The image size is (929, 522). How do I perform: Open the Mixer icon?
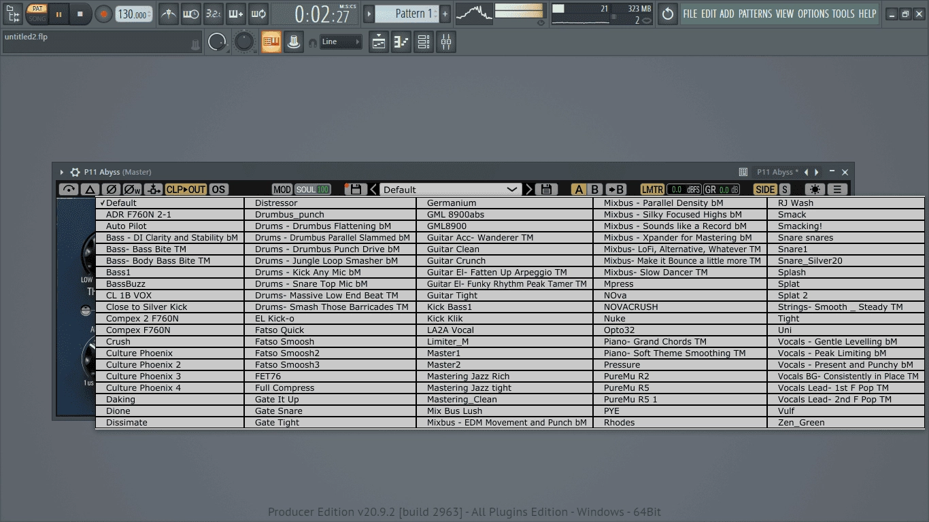[x=446, y=42]
